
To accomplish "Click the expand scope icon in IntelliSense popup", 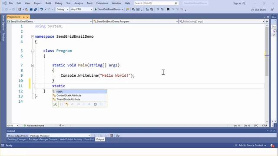I will pyautogui.click(x=55, y=104).
